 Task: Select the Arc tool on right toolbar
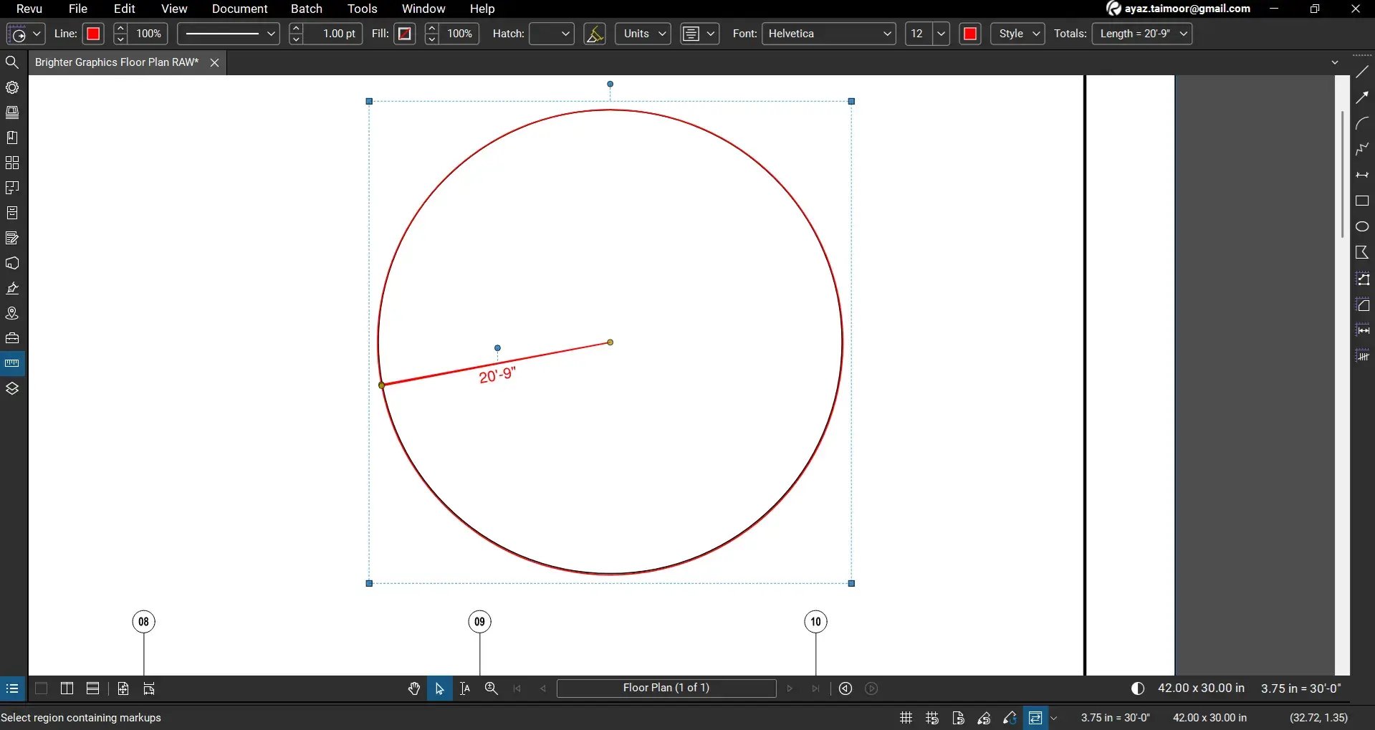[1363, 123]
